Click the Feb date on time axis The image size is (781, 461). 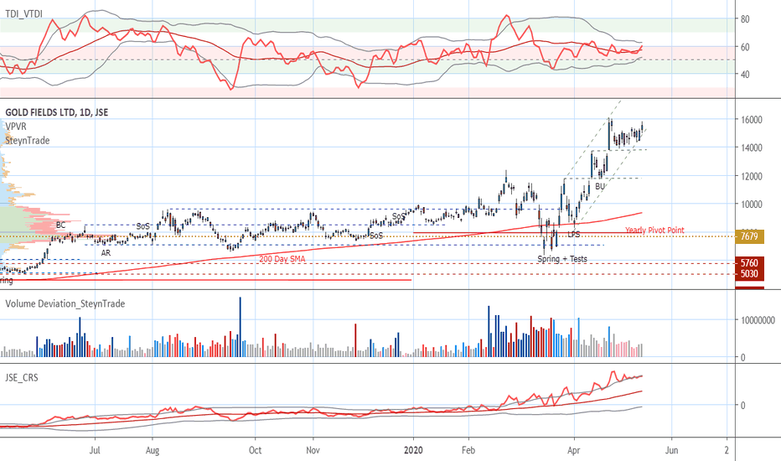click(x=468, y=450)
